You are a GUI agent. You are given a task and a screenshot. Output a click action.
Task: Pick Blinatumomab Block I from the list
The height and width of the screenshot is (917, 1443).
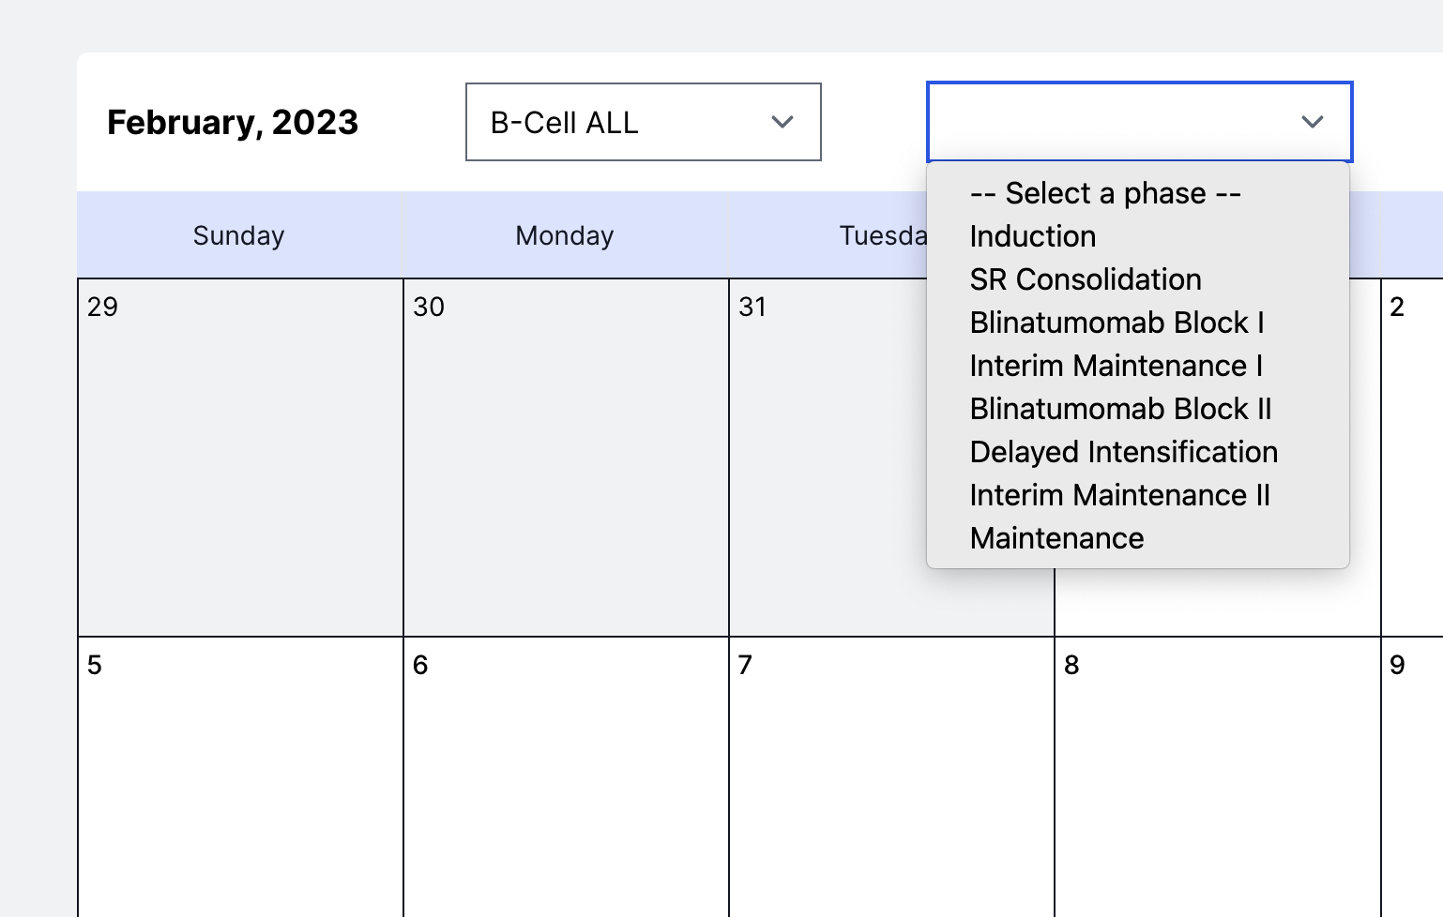point(1117,323)
